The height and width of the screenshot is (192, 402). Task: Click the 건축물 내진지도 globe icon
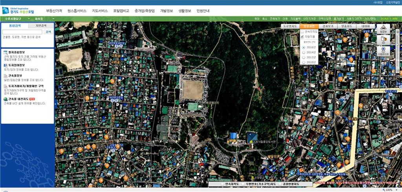coord(5,99)
